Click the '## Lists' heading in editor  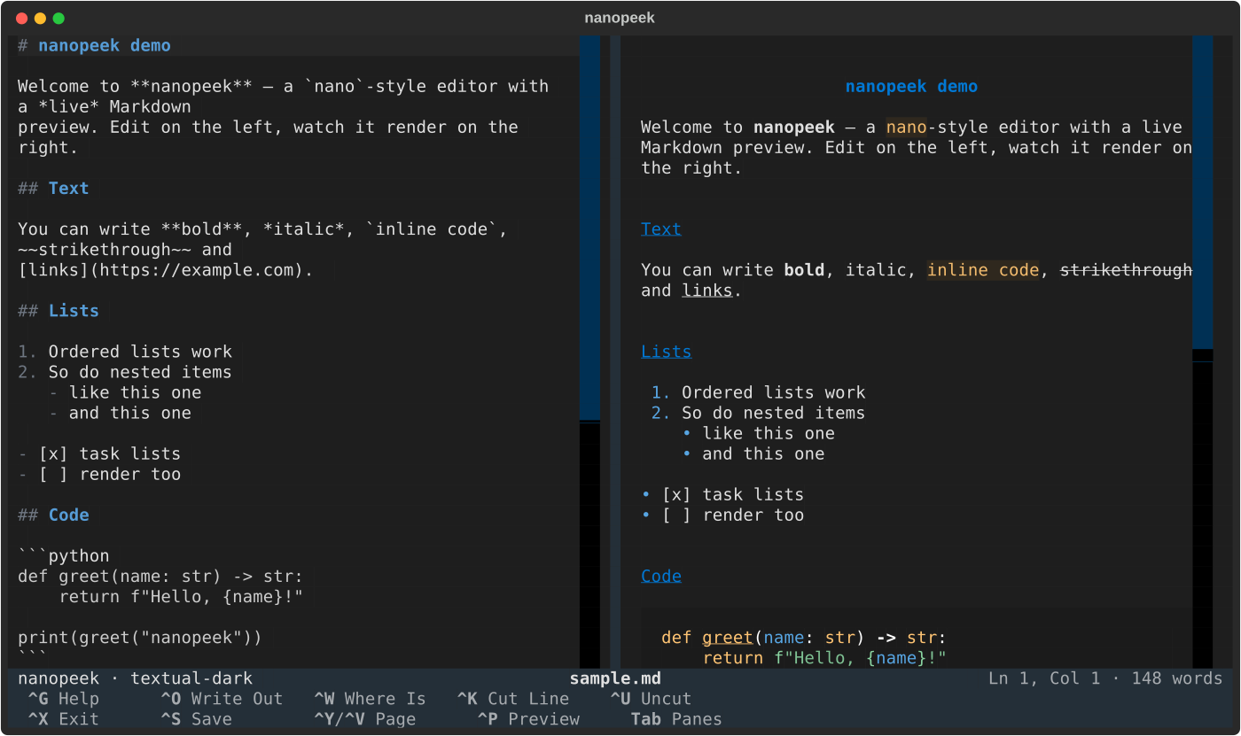pyautogui.click(x=59, y=310)
